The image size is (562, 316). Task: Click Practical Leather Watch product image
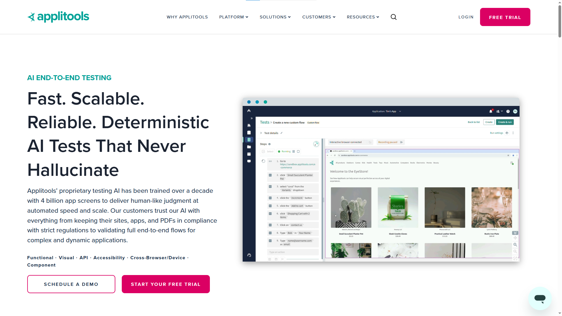pyautogui.click(x=445, y=207)
